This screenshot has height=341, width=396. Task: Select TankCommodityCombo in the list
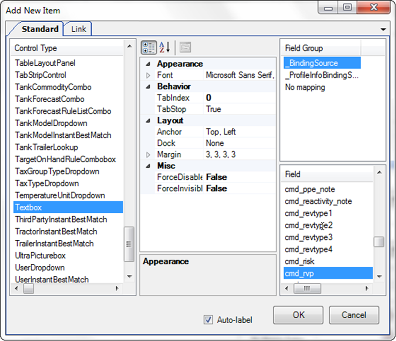(x=53, y=87)
